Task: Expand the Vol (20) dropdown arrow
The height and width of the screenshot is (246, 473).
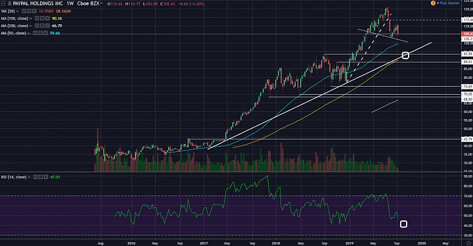Action: (18, 11)
